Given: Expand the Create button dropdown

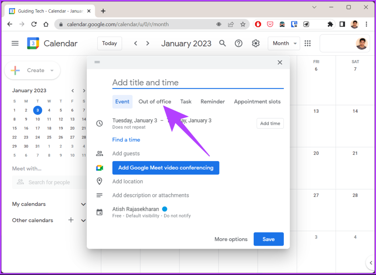Looking at the screenshot, I should [x=52, y=70].
